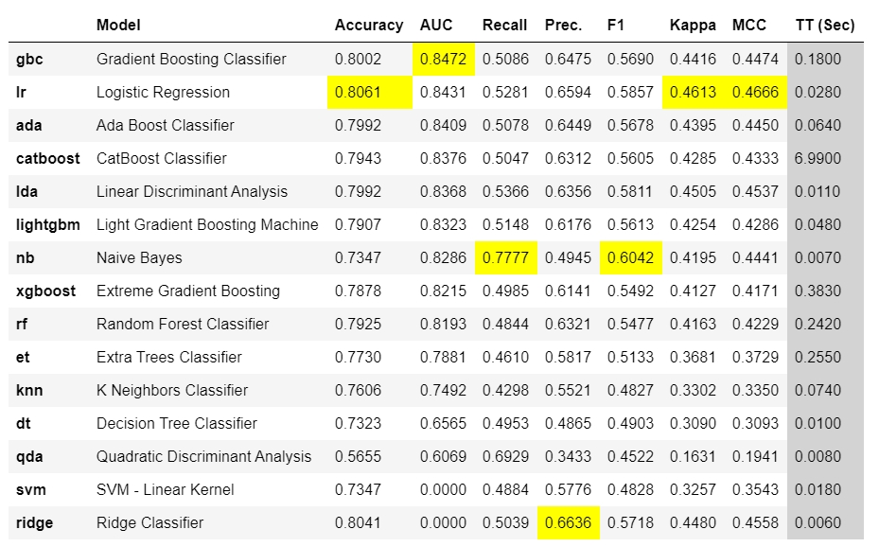Click the highlighted AUC value 0.8472
879x547 pixels.
[443, 59]
